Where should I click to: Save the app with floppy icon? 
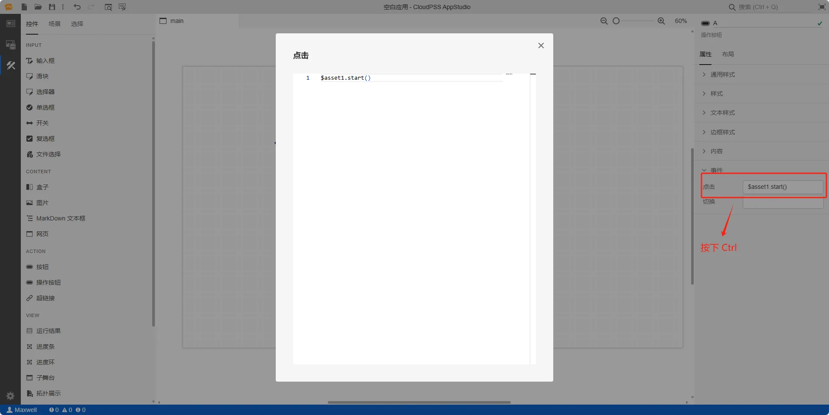52,7
